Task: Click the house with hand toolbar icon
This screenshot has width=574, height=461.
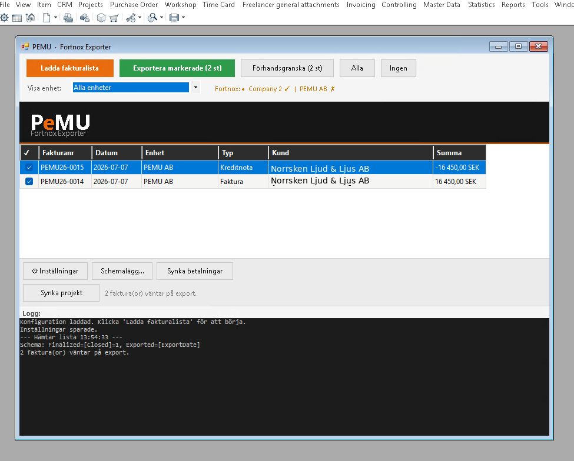Action: (31, 18)
